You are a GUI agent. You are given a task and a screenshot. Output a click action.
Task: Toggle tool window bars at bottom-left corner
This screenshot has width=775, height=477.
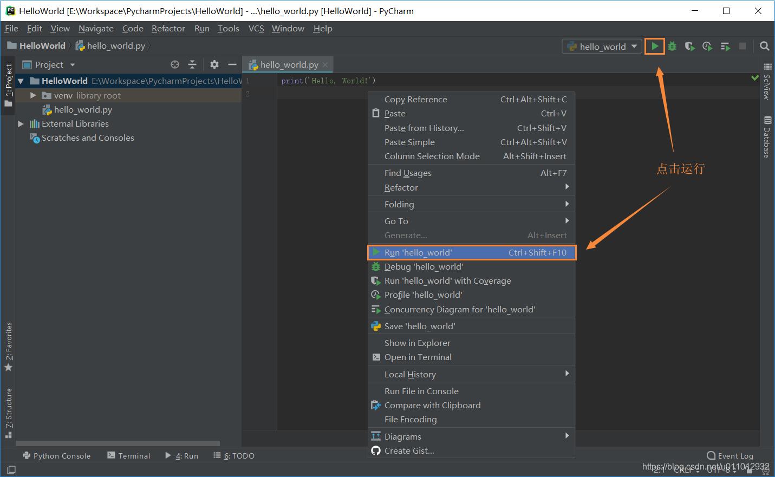click(11, 469)
